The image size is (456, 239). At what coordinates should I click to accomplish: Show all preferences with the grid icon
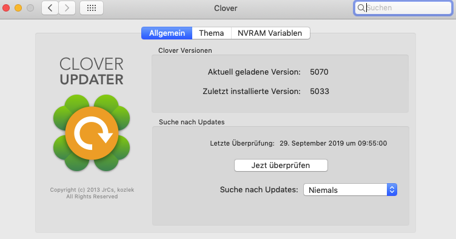92,8
